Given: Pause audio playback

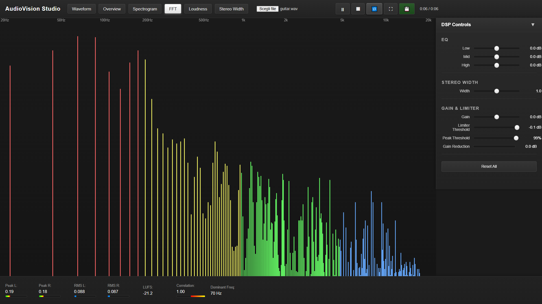Looking at the screenshot, I should 342,9.
